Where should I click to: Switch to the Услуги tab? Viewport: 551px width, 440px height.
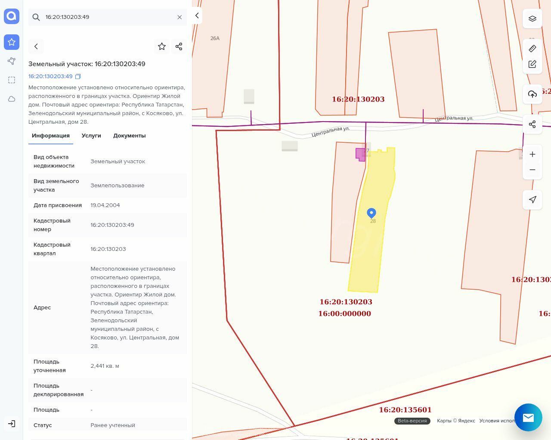(91, 136)
